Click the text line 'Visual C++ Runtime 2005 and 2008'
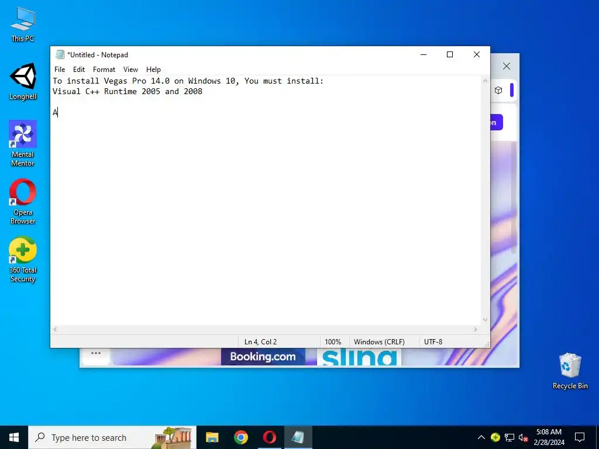599x449 pixels. (127, 92)
